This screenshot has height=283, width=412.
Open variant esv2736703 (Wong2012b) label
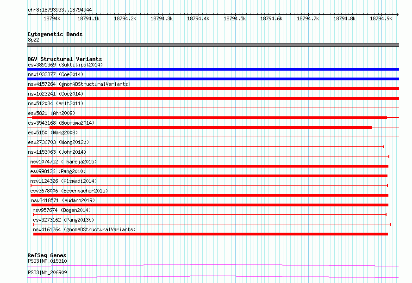pyautogui.click(x=58, y=142)
